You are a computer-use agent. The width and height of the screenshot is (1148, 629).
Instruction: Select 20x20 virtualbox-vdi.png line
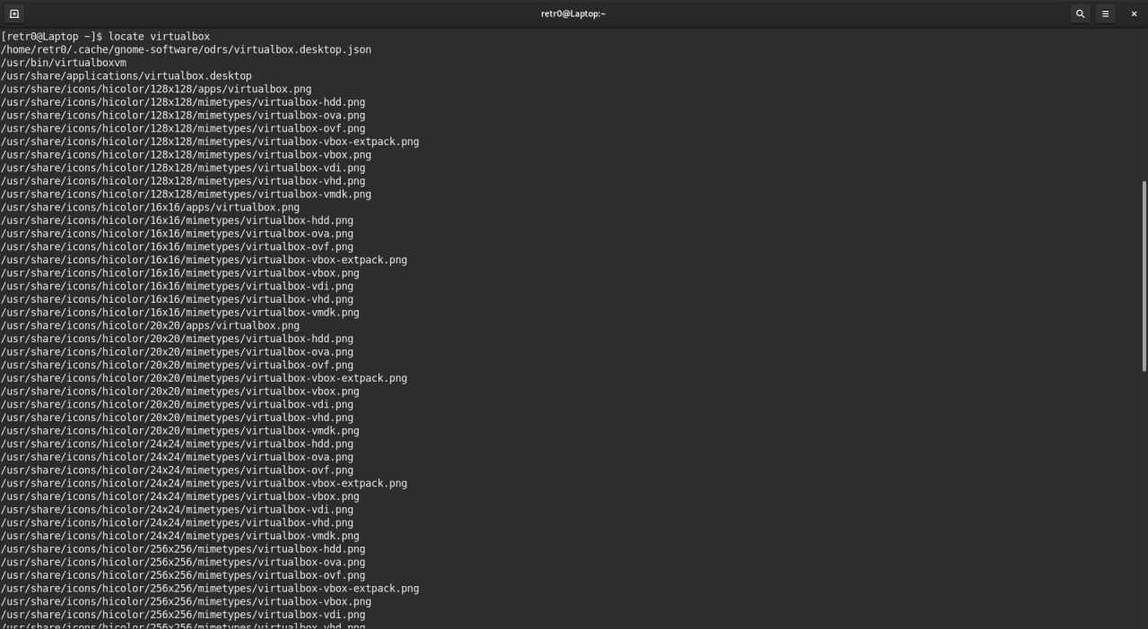177,404
